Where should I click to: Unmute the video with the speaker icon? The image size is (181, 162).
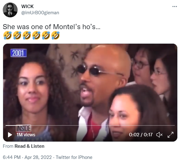159,135
